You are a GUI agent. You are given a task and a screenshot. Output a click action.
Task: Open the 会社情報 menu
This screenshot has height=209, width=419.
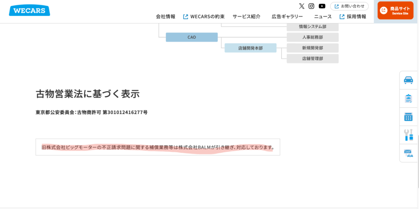tap(165, 17)
